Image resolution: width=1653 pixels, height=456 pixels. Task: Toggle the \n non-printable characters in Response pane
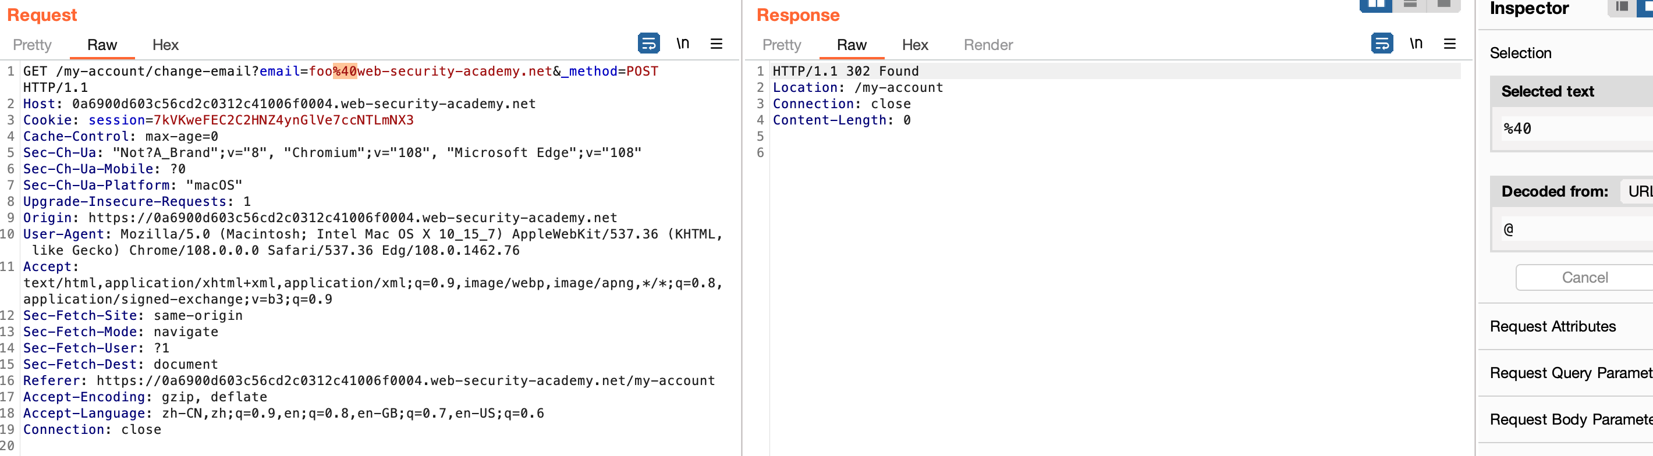[1416, 44]
